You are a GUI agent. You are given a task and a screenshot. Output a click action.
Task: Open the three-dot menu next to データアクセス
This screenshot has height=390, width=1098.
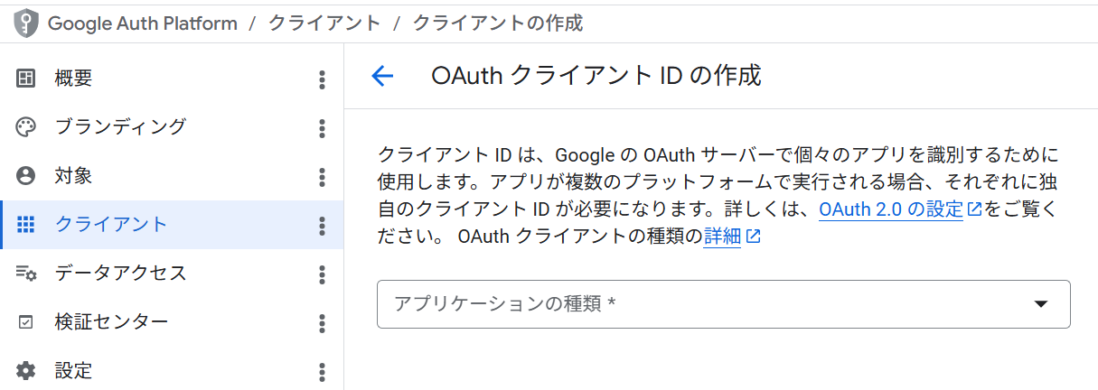[x=322, y=274]
